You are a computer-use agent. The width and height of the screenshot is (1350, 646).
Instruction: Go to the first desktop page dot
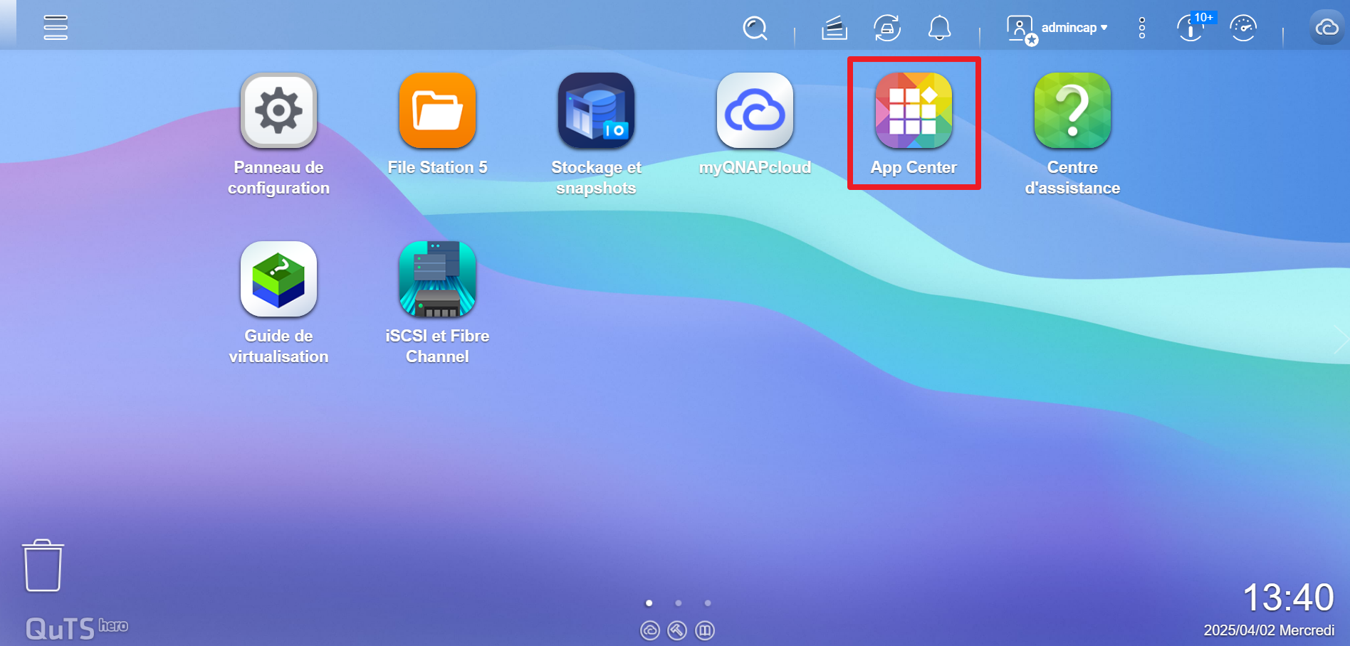(x=649, y=603)
